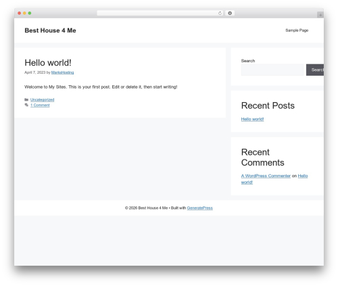Click the Recent Comments heading

[x=263, y=158]
